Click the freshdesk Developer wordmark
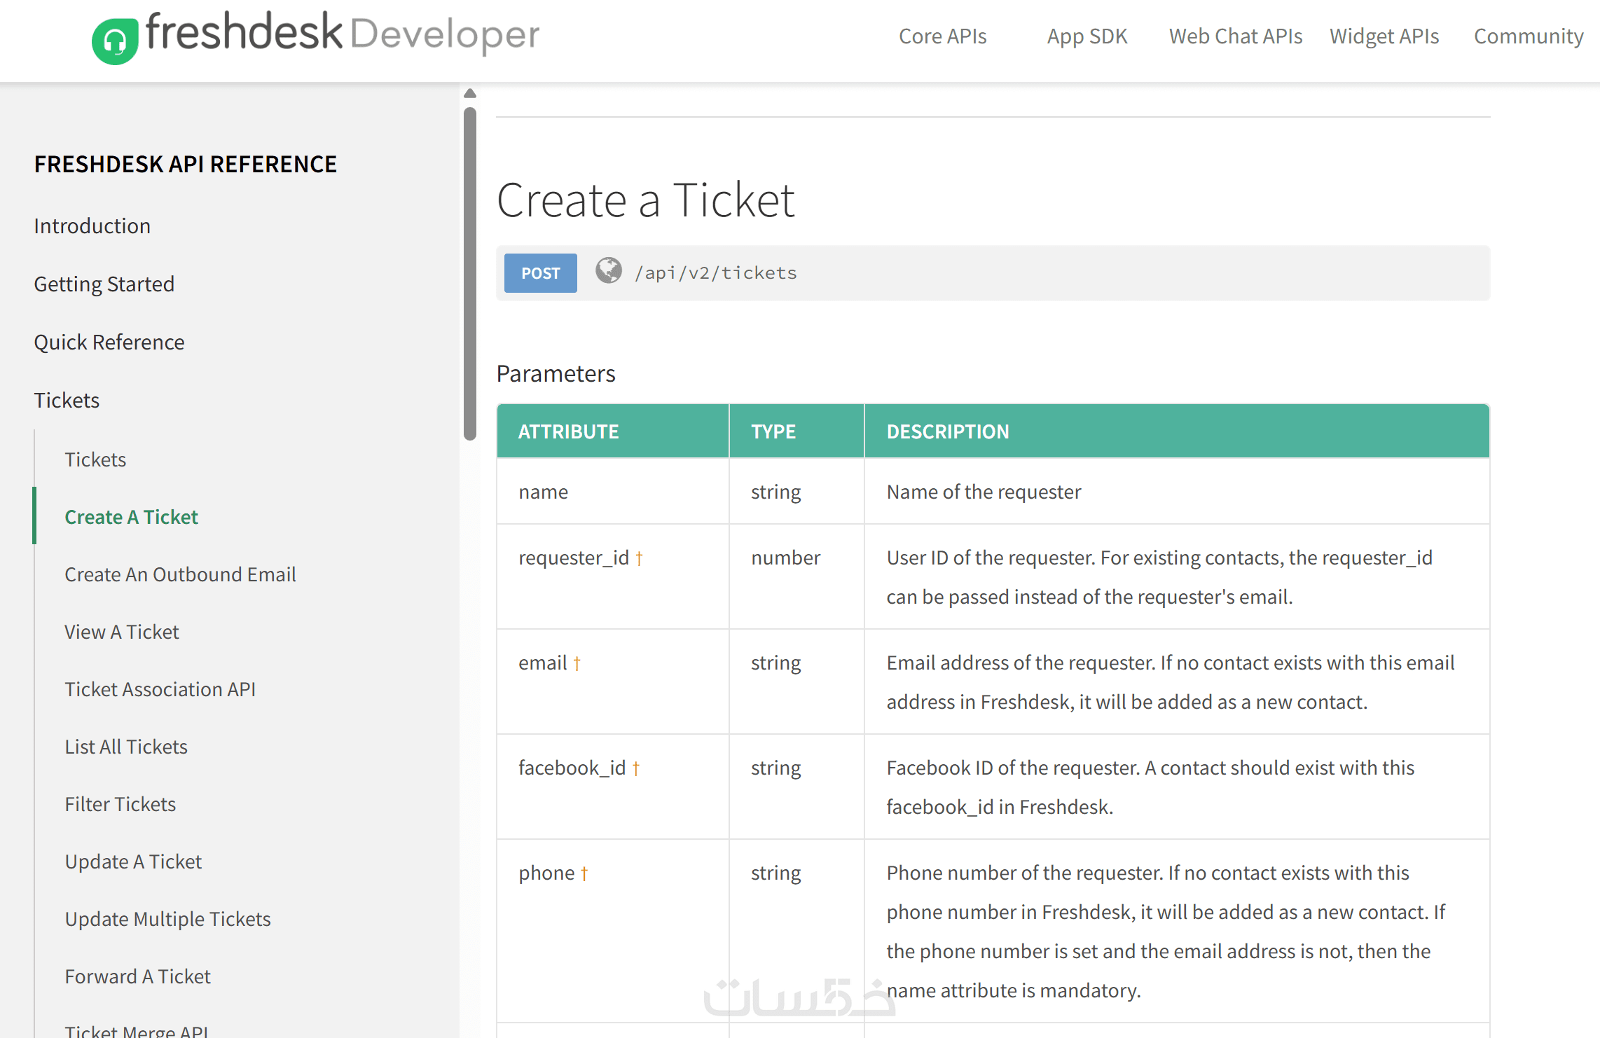Viewport: 1600px width, 1038px height. click(x=343, y=33)
